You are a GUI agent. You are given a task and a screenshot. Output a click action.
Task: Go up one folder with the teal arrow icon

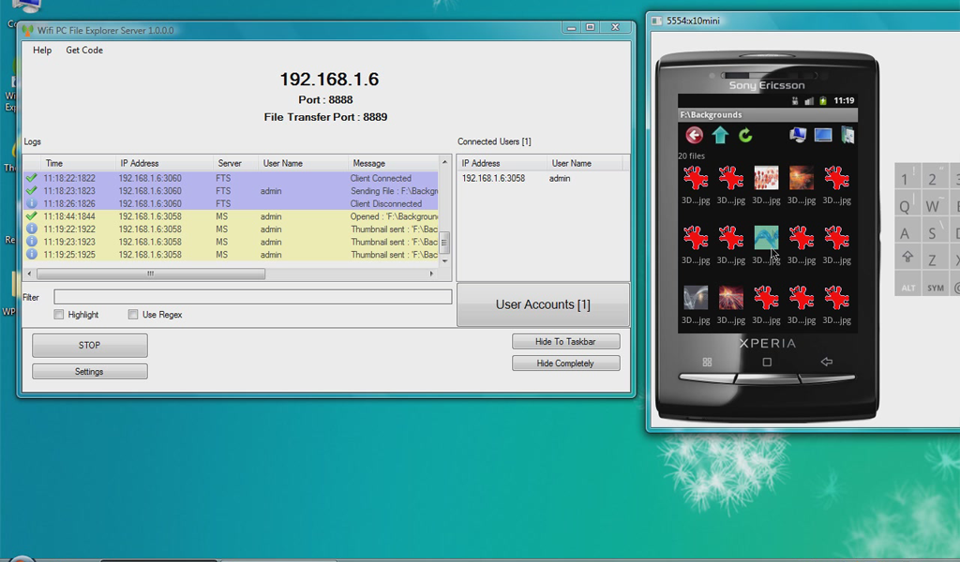pyautogui.click(x=719, y=133)
